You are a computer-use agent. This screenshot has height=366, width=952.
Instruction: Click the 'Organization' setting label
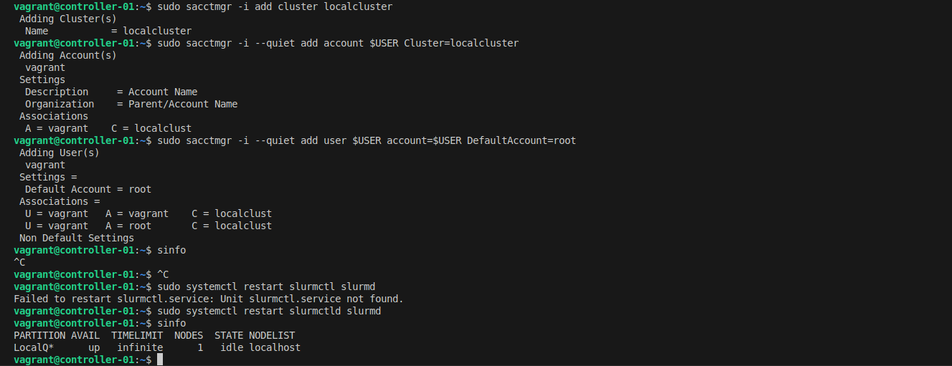[x=60, y=104]
